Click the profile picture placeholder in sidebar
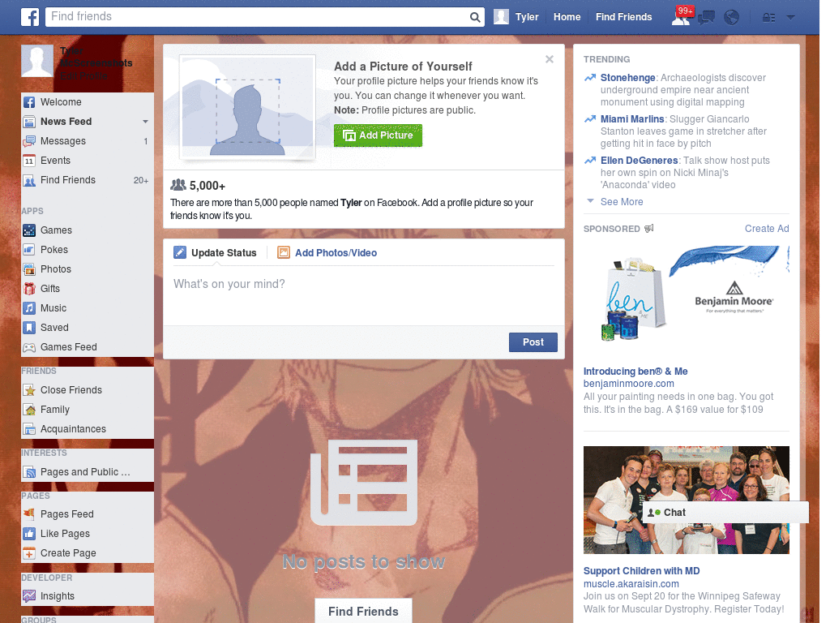The width and height of the screenshot is (830, 623). coord(37,61)
